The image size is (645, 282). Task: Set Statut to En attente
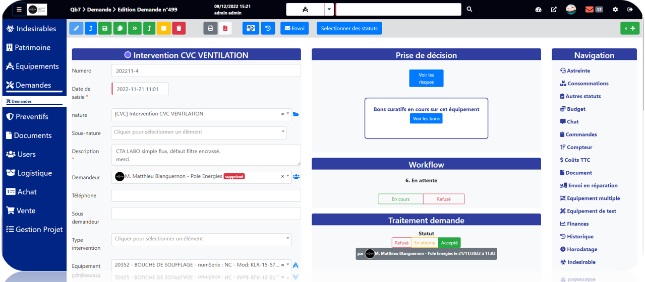[x=425, y=243]
